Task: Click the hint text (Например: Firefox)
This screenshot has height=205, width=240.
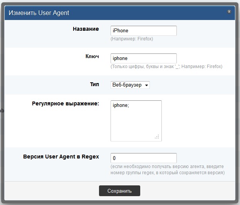Action: coord(132,39)
